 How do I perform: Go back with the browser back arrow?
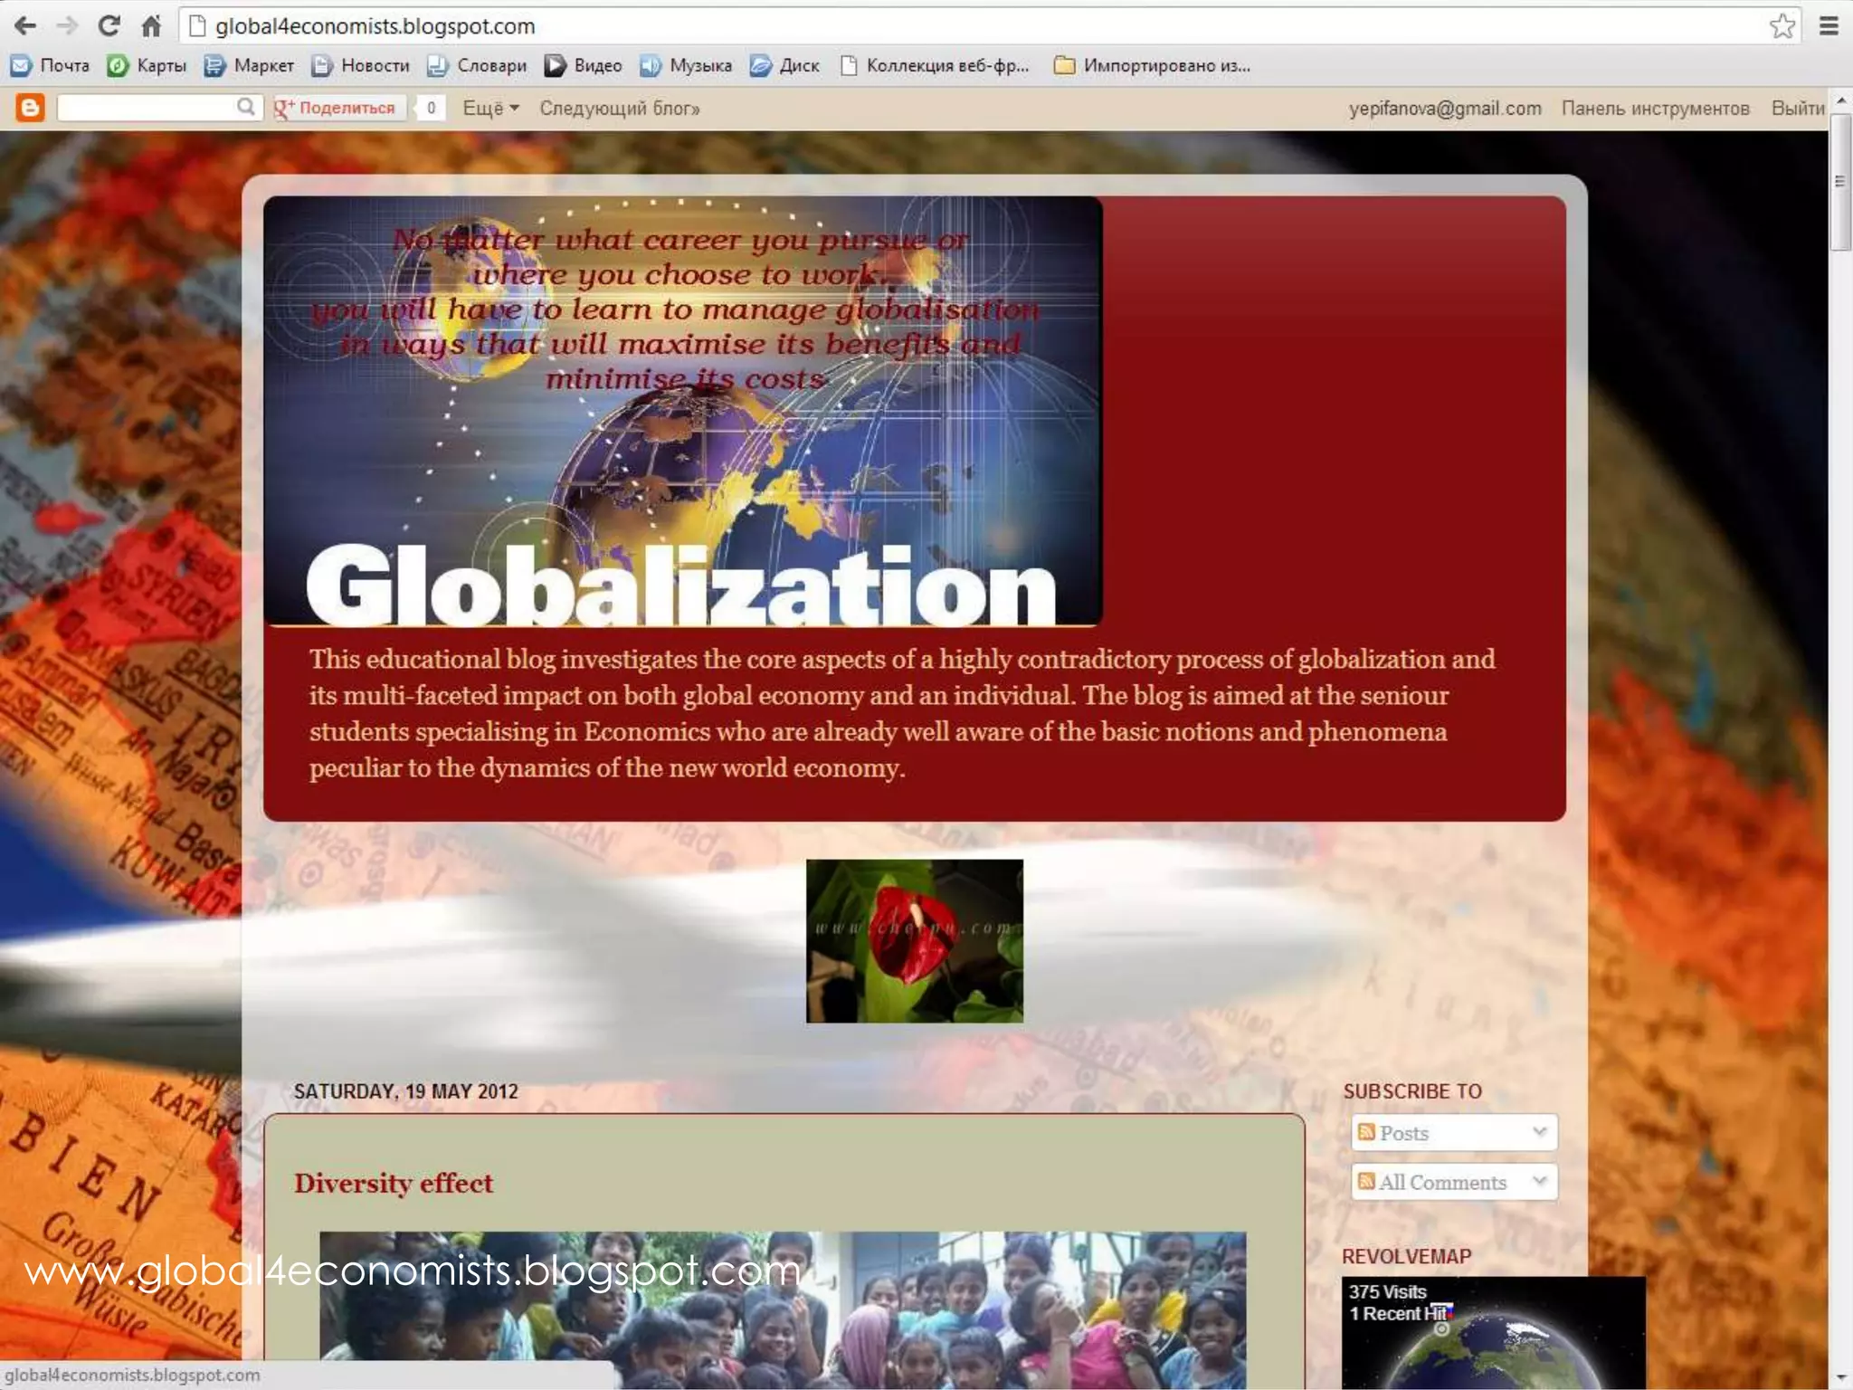(x=25, y=26)
